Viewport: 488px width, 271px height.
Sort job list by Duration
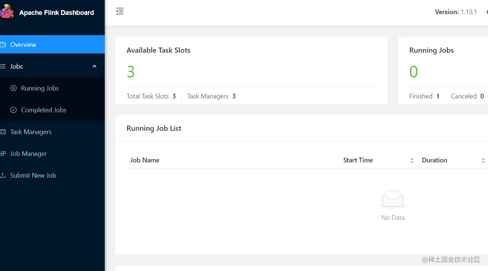[483, 160]
